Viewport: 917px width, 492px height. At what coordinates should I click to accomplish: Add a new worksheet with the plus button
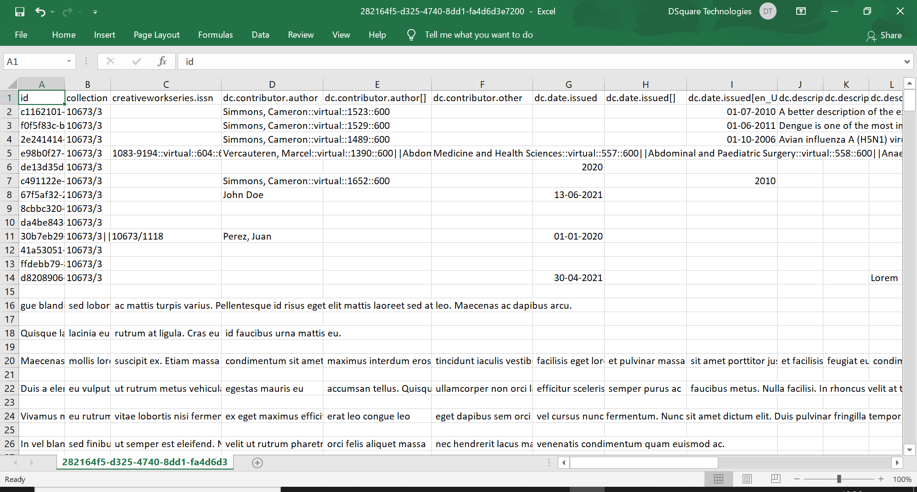tap(257, 462)
